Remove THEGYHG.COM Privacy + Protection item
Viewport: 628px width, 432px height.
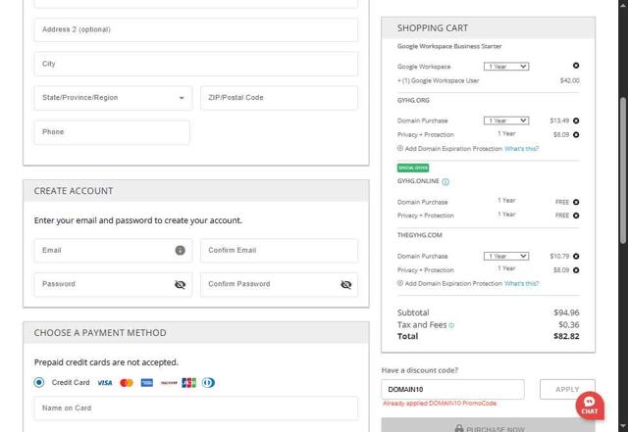(576, 270)
